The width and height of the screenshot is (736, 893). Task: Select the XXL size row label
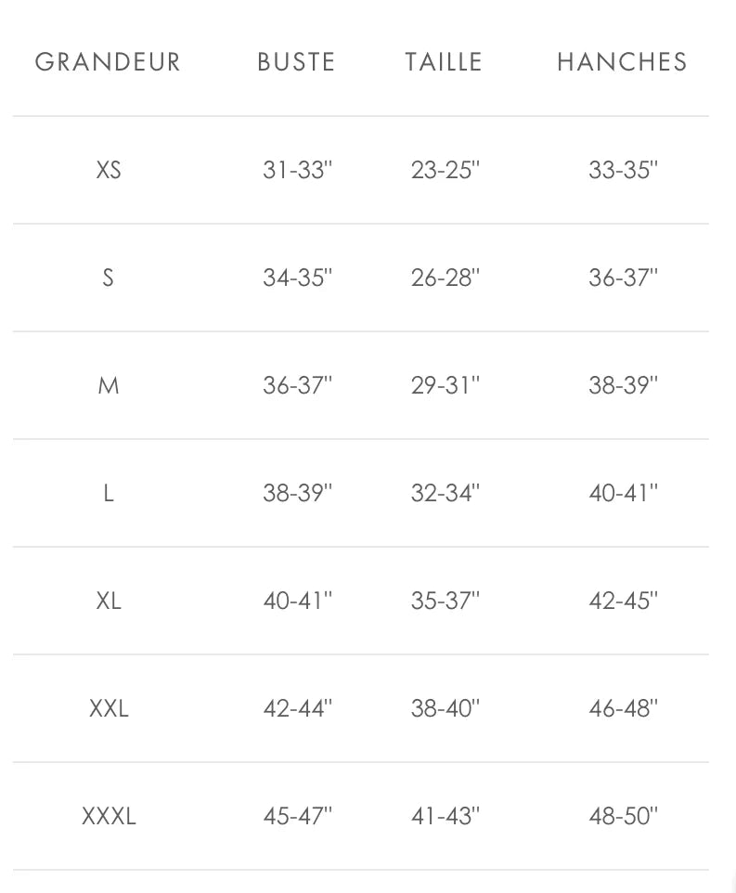tap(109, 708)
